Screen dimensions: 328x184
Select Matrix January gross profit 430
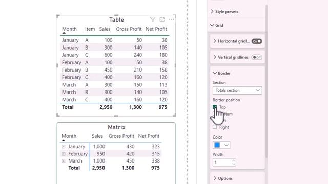(x=130, y=147)
